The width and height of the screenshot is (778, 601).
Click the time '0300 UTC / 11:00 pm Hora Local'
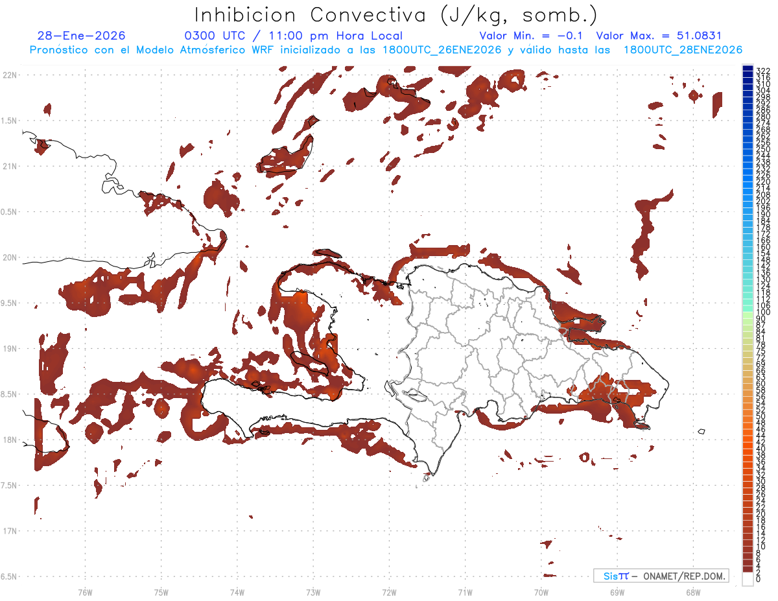294,36
